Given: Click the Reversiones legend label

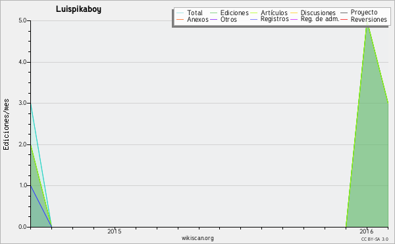Looking at the screenshot, I should click(369, 19).
